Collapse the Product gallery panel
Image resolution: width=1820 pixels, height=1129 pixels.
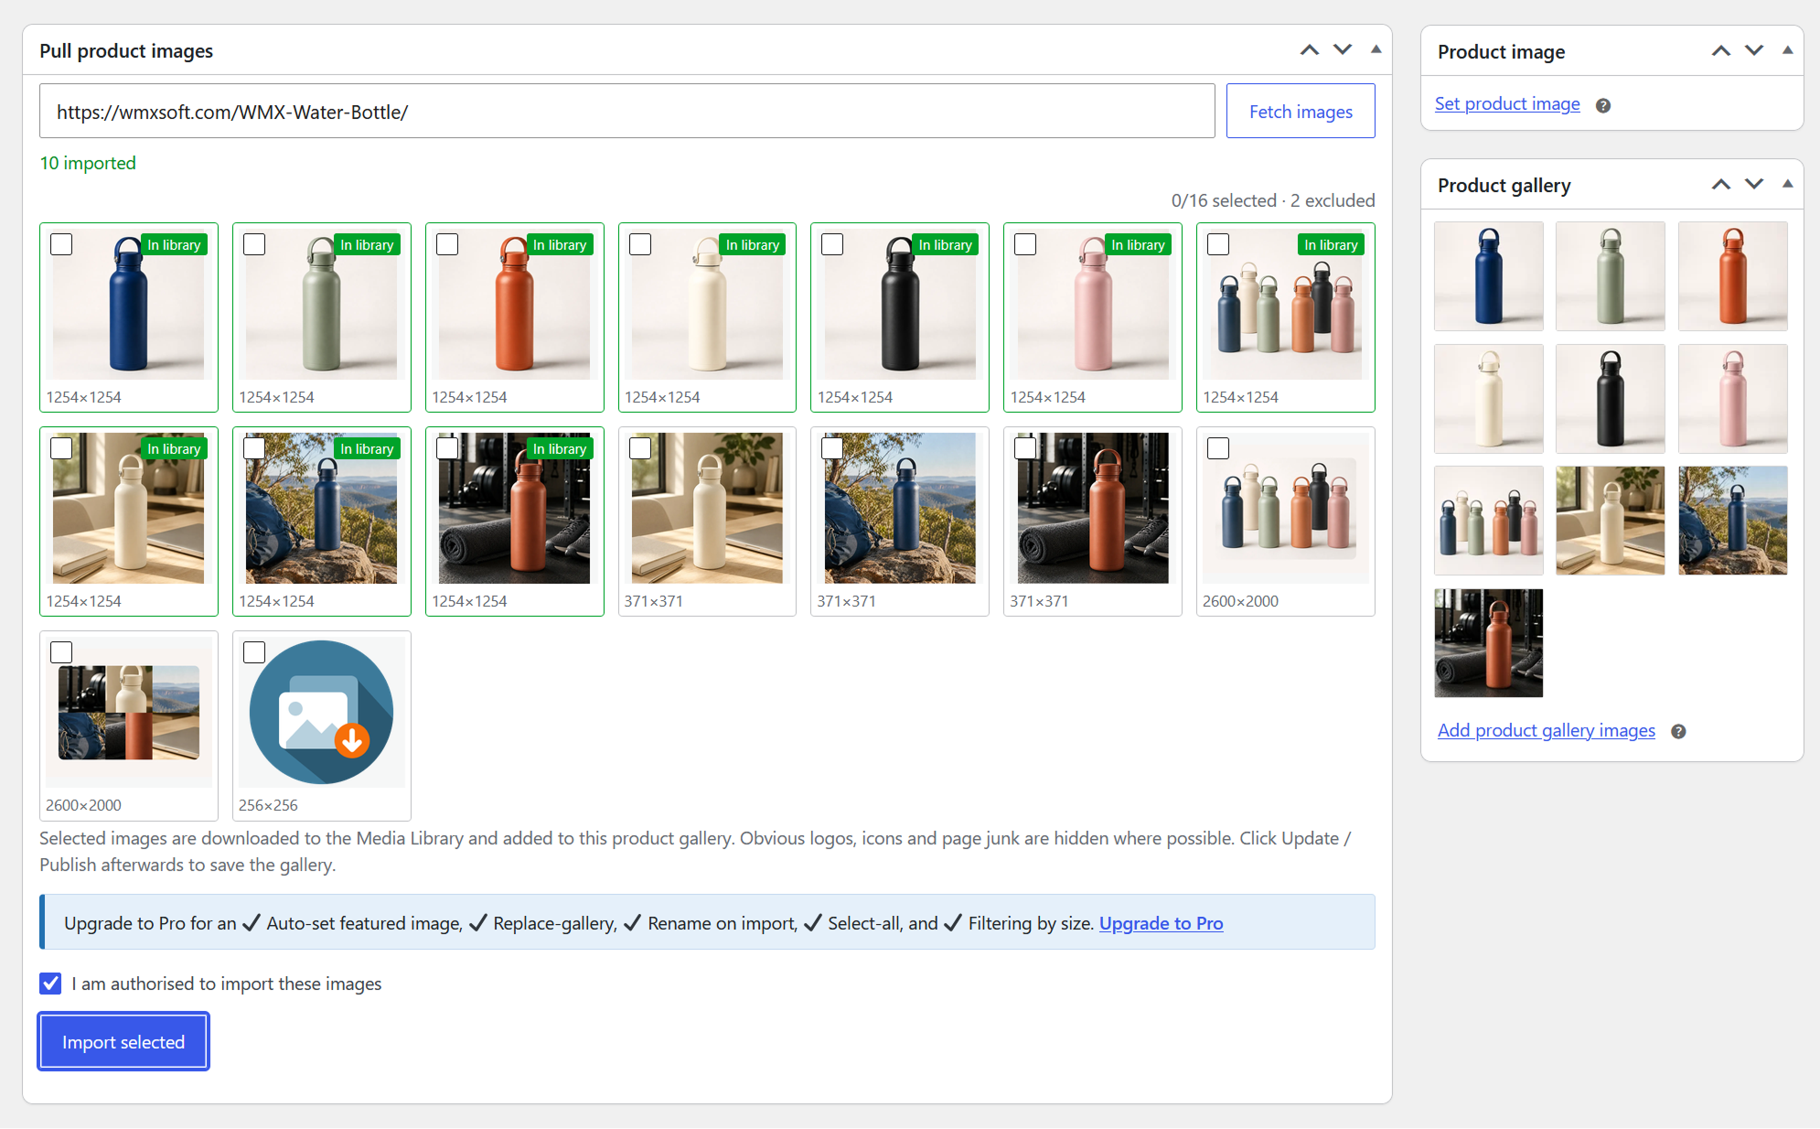(1787, 185)
